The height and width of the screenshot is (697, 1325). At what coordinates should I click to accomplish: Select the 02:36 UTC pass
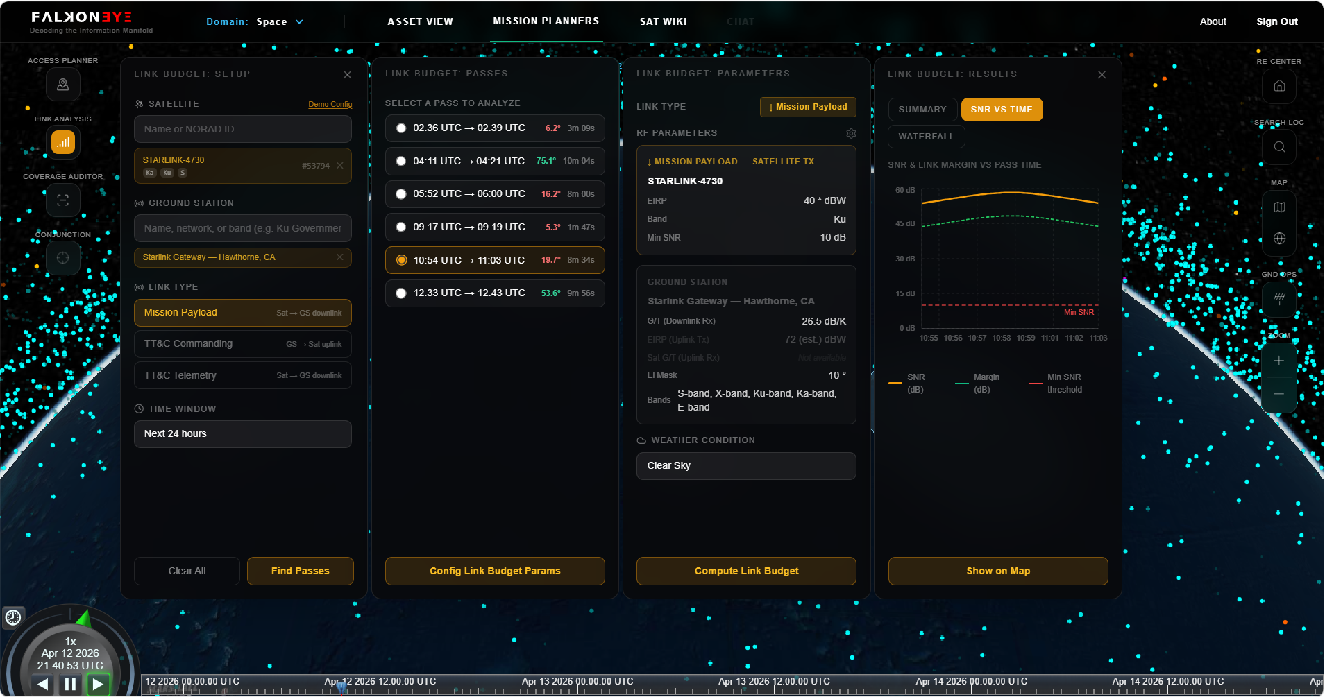coord(495,128)
